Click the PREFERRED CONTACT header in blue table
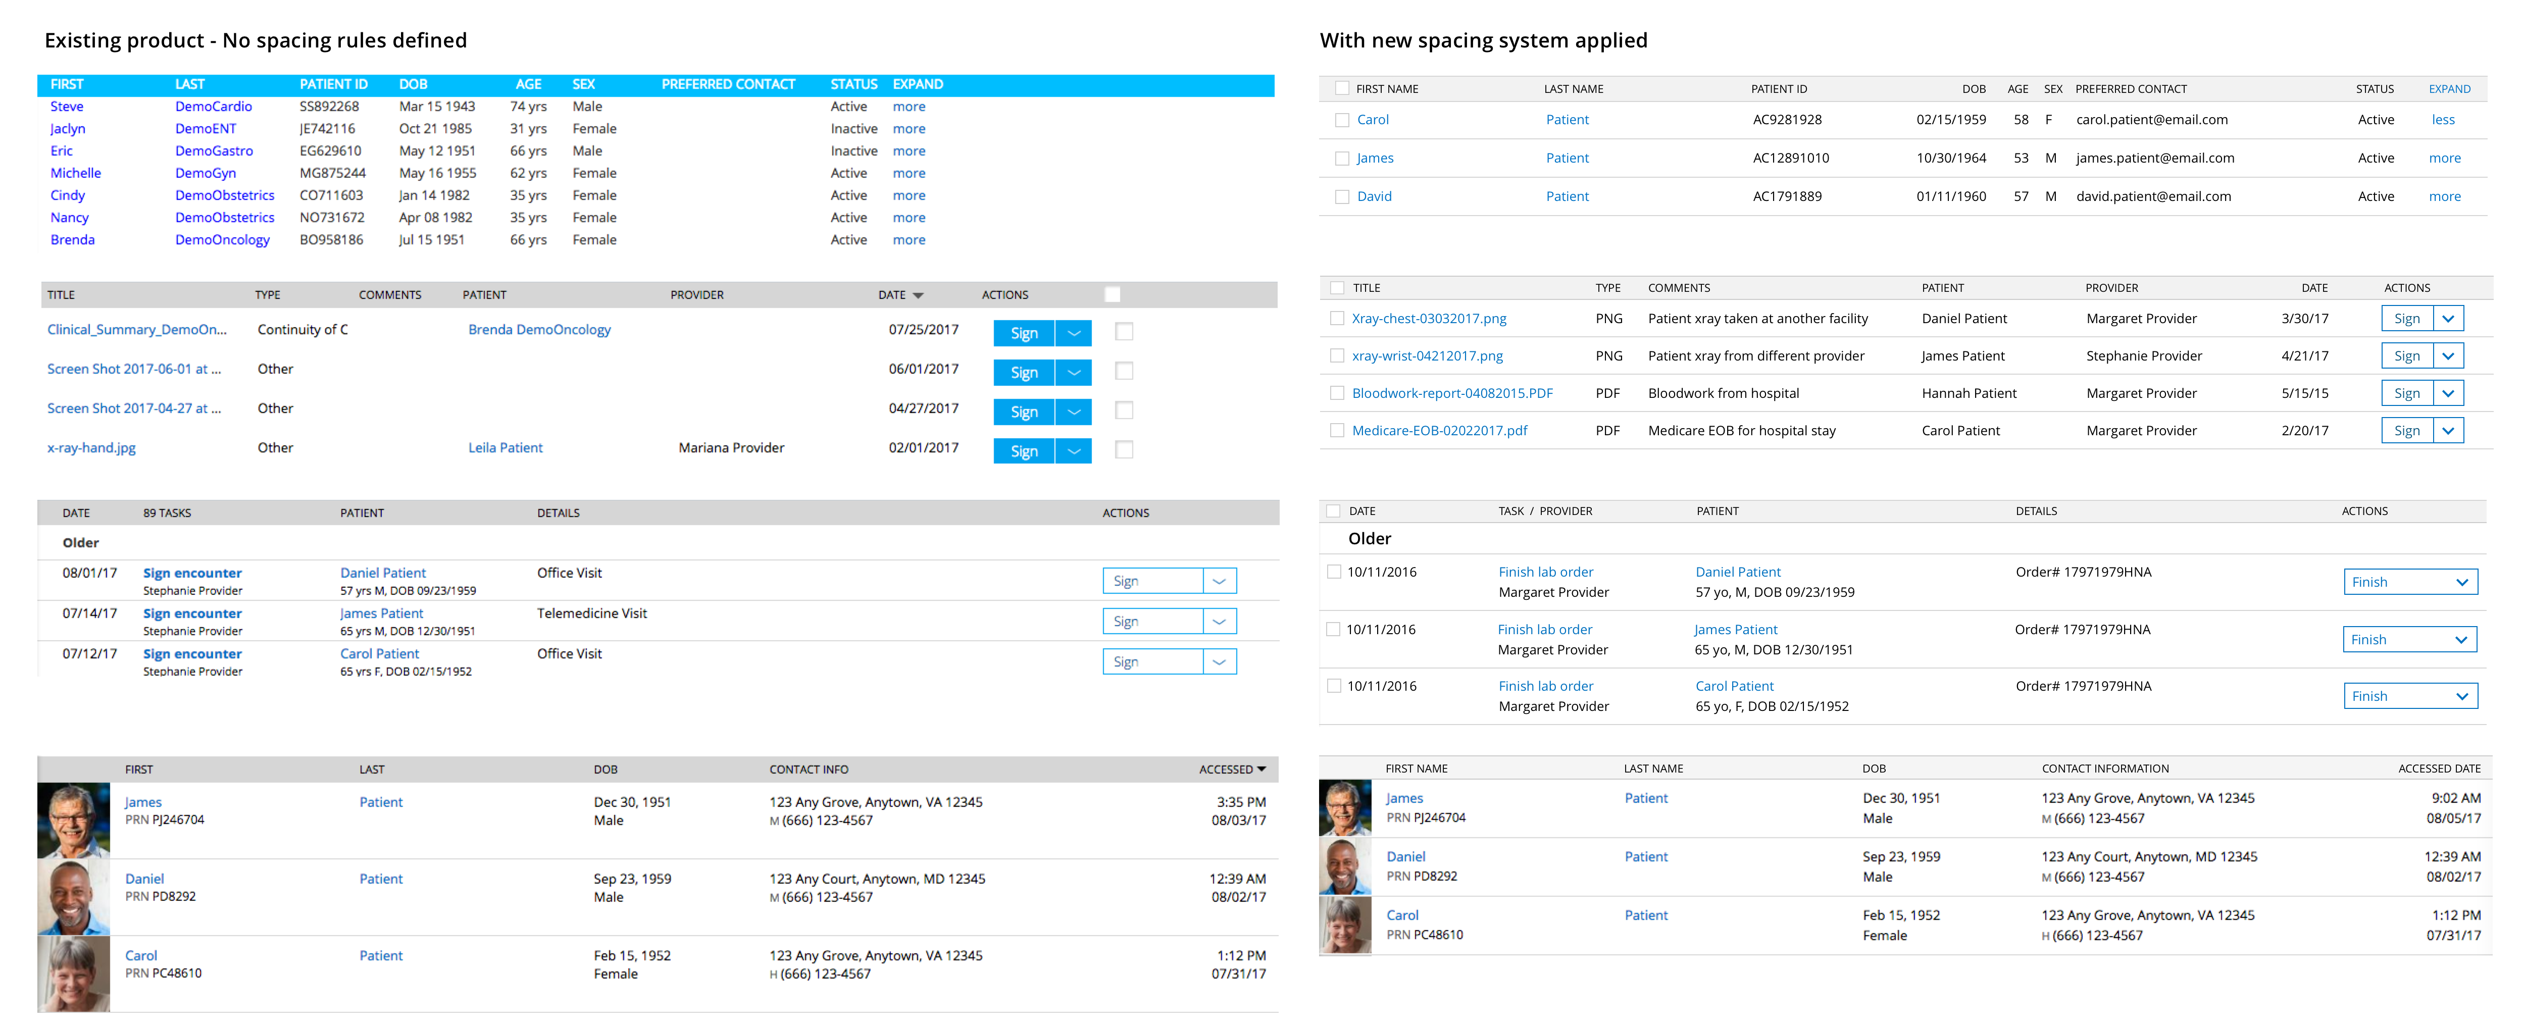 [728, 84]
